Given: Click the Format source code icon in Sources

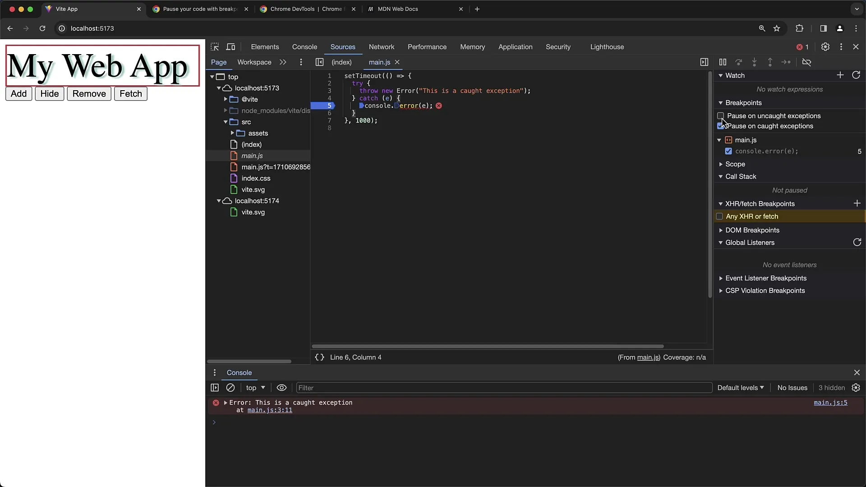Looking at the screenshot, I should click(319, 358).
